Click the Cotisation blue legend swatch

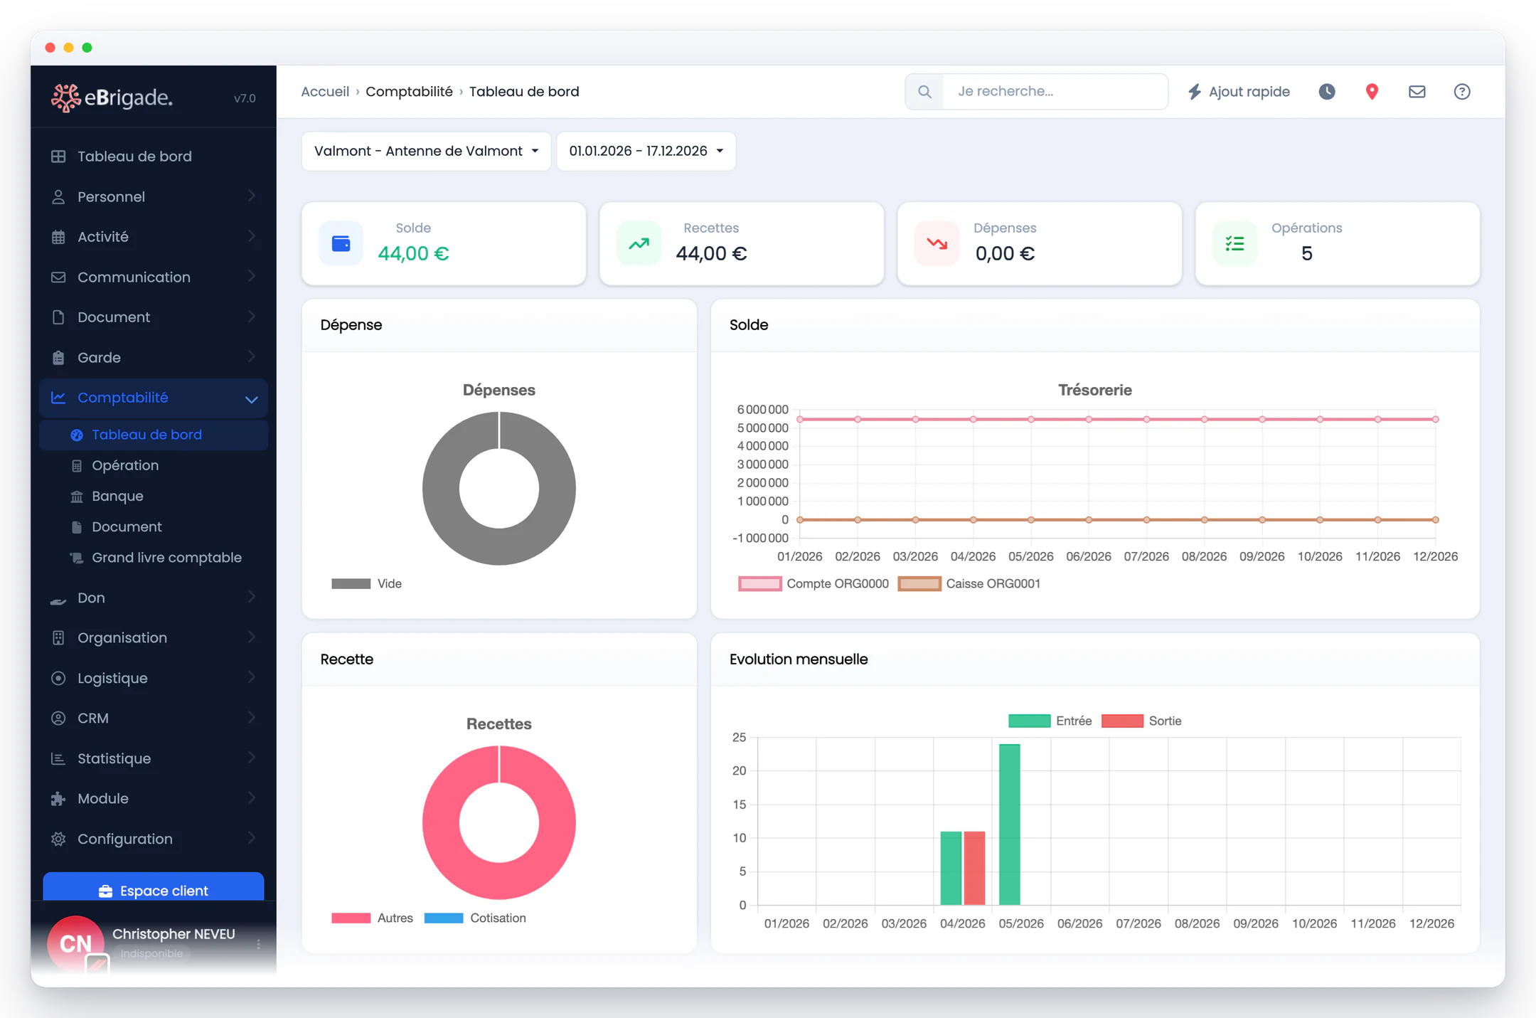(444, 918)
